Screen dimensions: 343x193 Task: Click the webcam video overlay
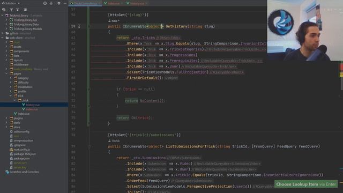(305, 30)
